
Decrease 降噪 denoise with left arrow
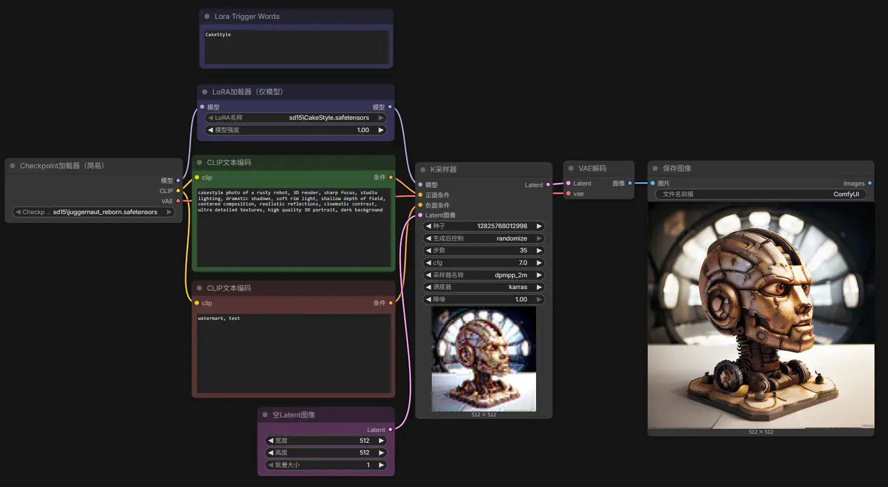(x=429, y=299)
